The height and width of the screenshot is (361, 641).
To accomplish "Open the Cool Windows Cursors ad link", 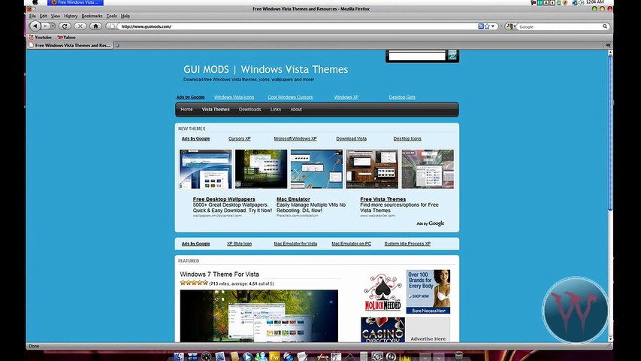I will [x=290, y=97].
